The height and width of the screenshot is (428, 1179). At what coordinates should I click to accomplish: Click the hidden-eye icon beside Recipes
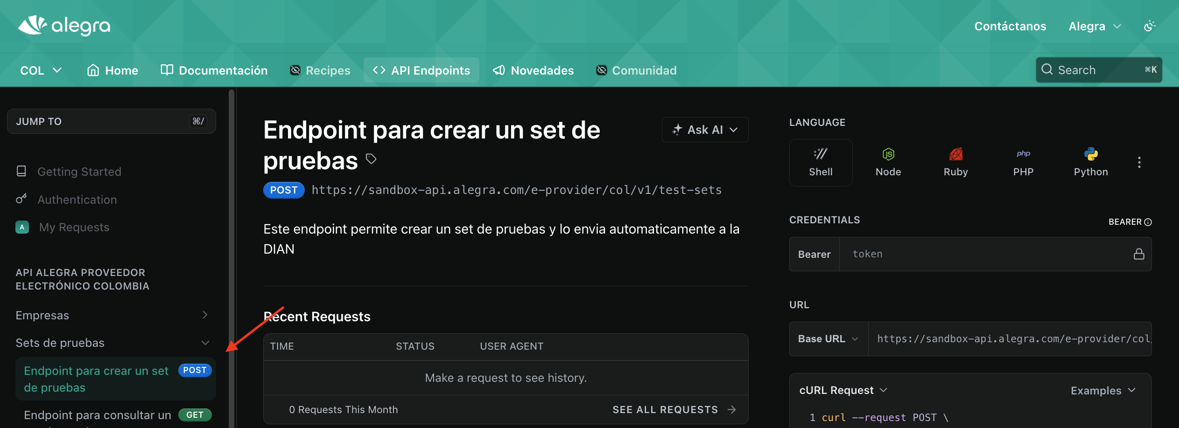click(295, 70)
